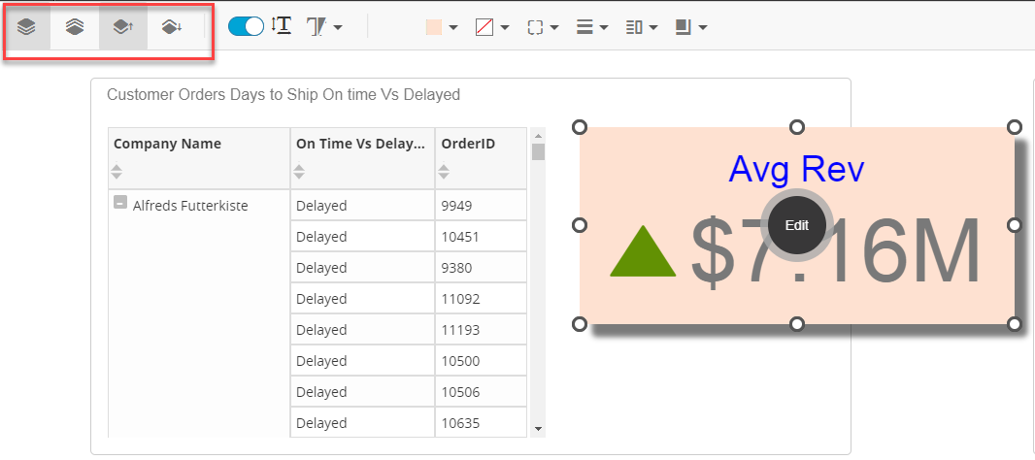Open the line thickness dropdown

coord(592,27)
